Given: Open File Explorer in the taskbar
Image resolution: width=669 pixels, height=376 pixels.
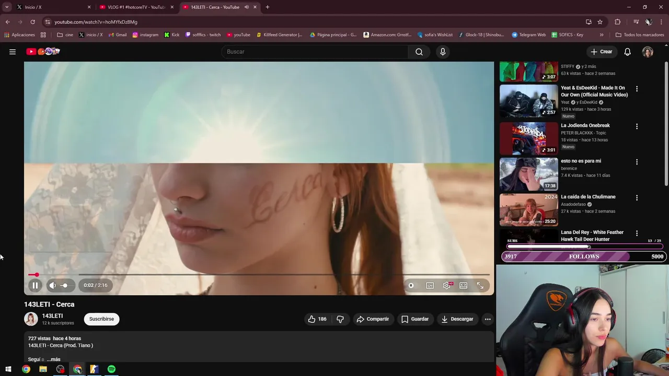Looking at the screenshot, I should coord(43,369).
